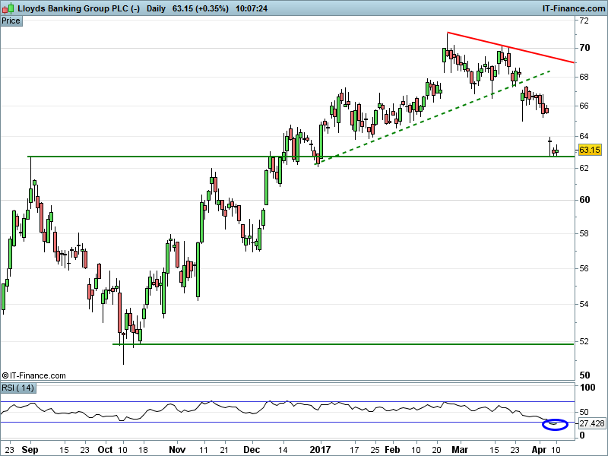
Task: Select the Lloyds Banking Group PLC title
Action: pos(79,8)
